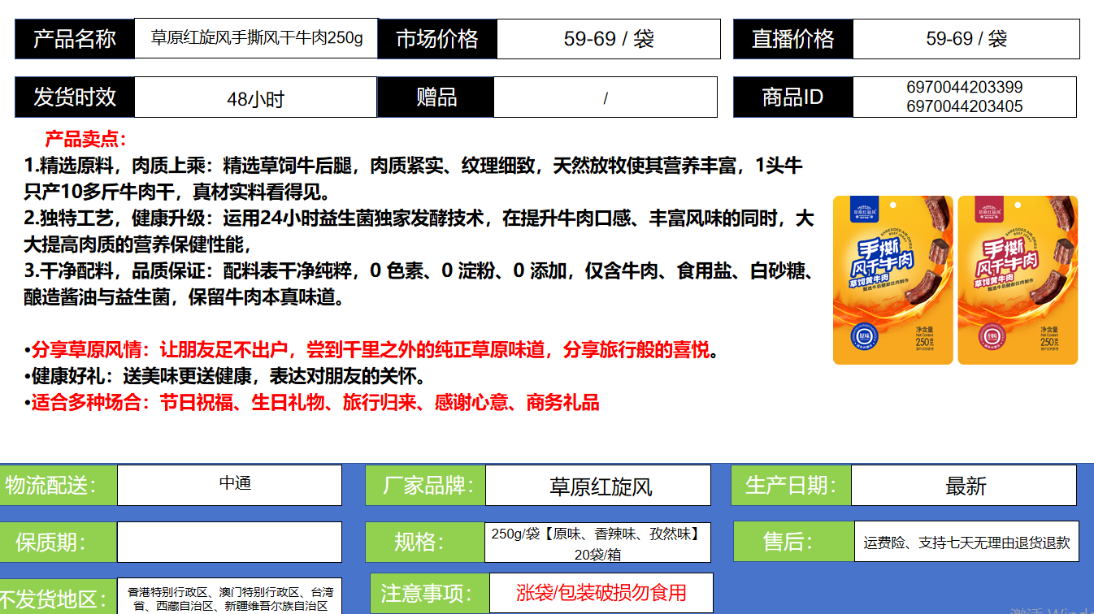Click the black 产品名称 label box
This screenshot has height=614, width=1094.
tap(75, 39)
